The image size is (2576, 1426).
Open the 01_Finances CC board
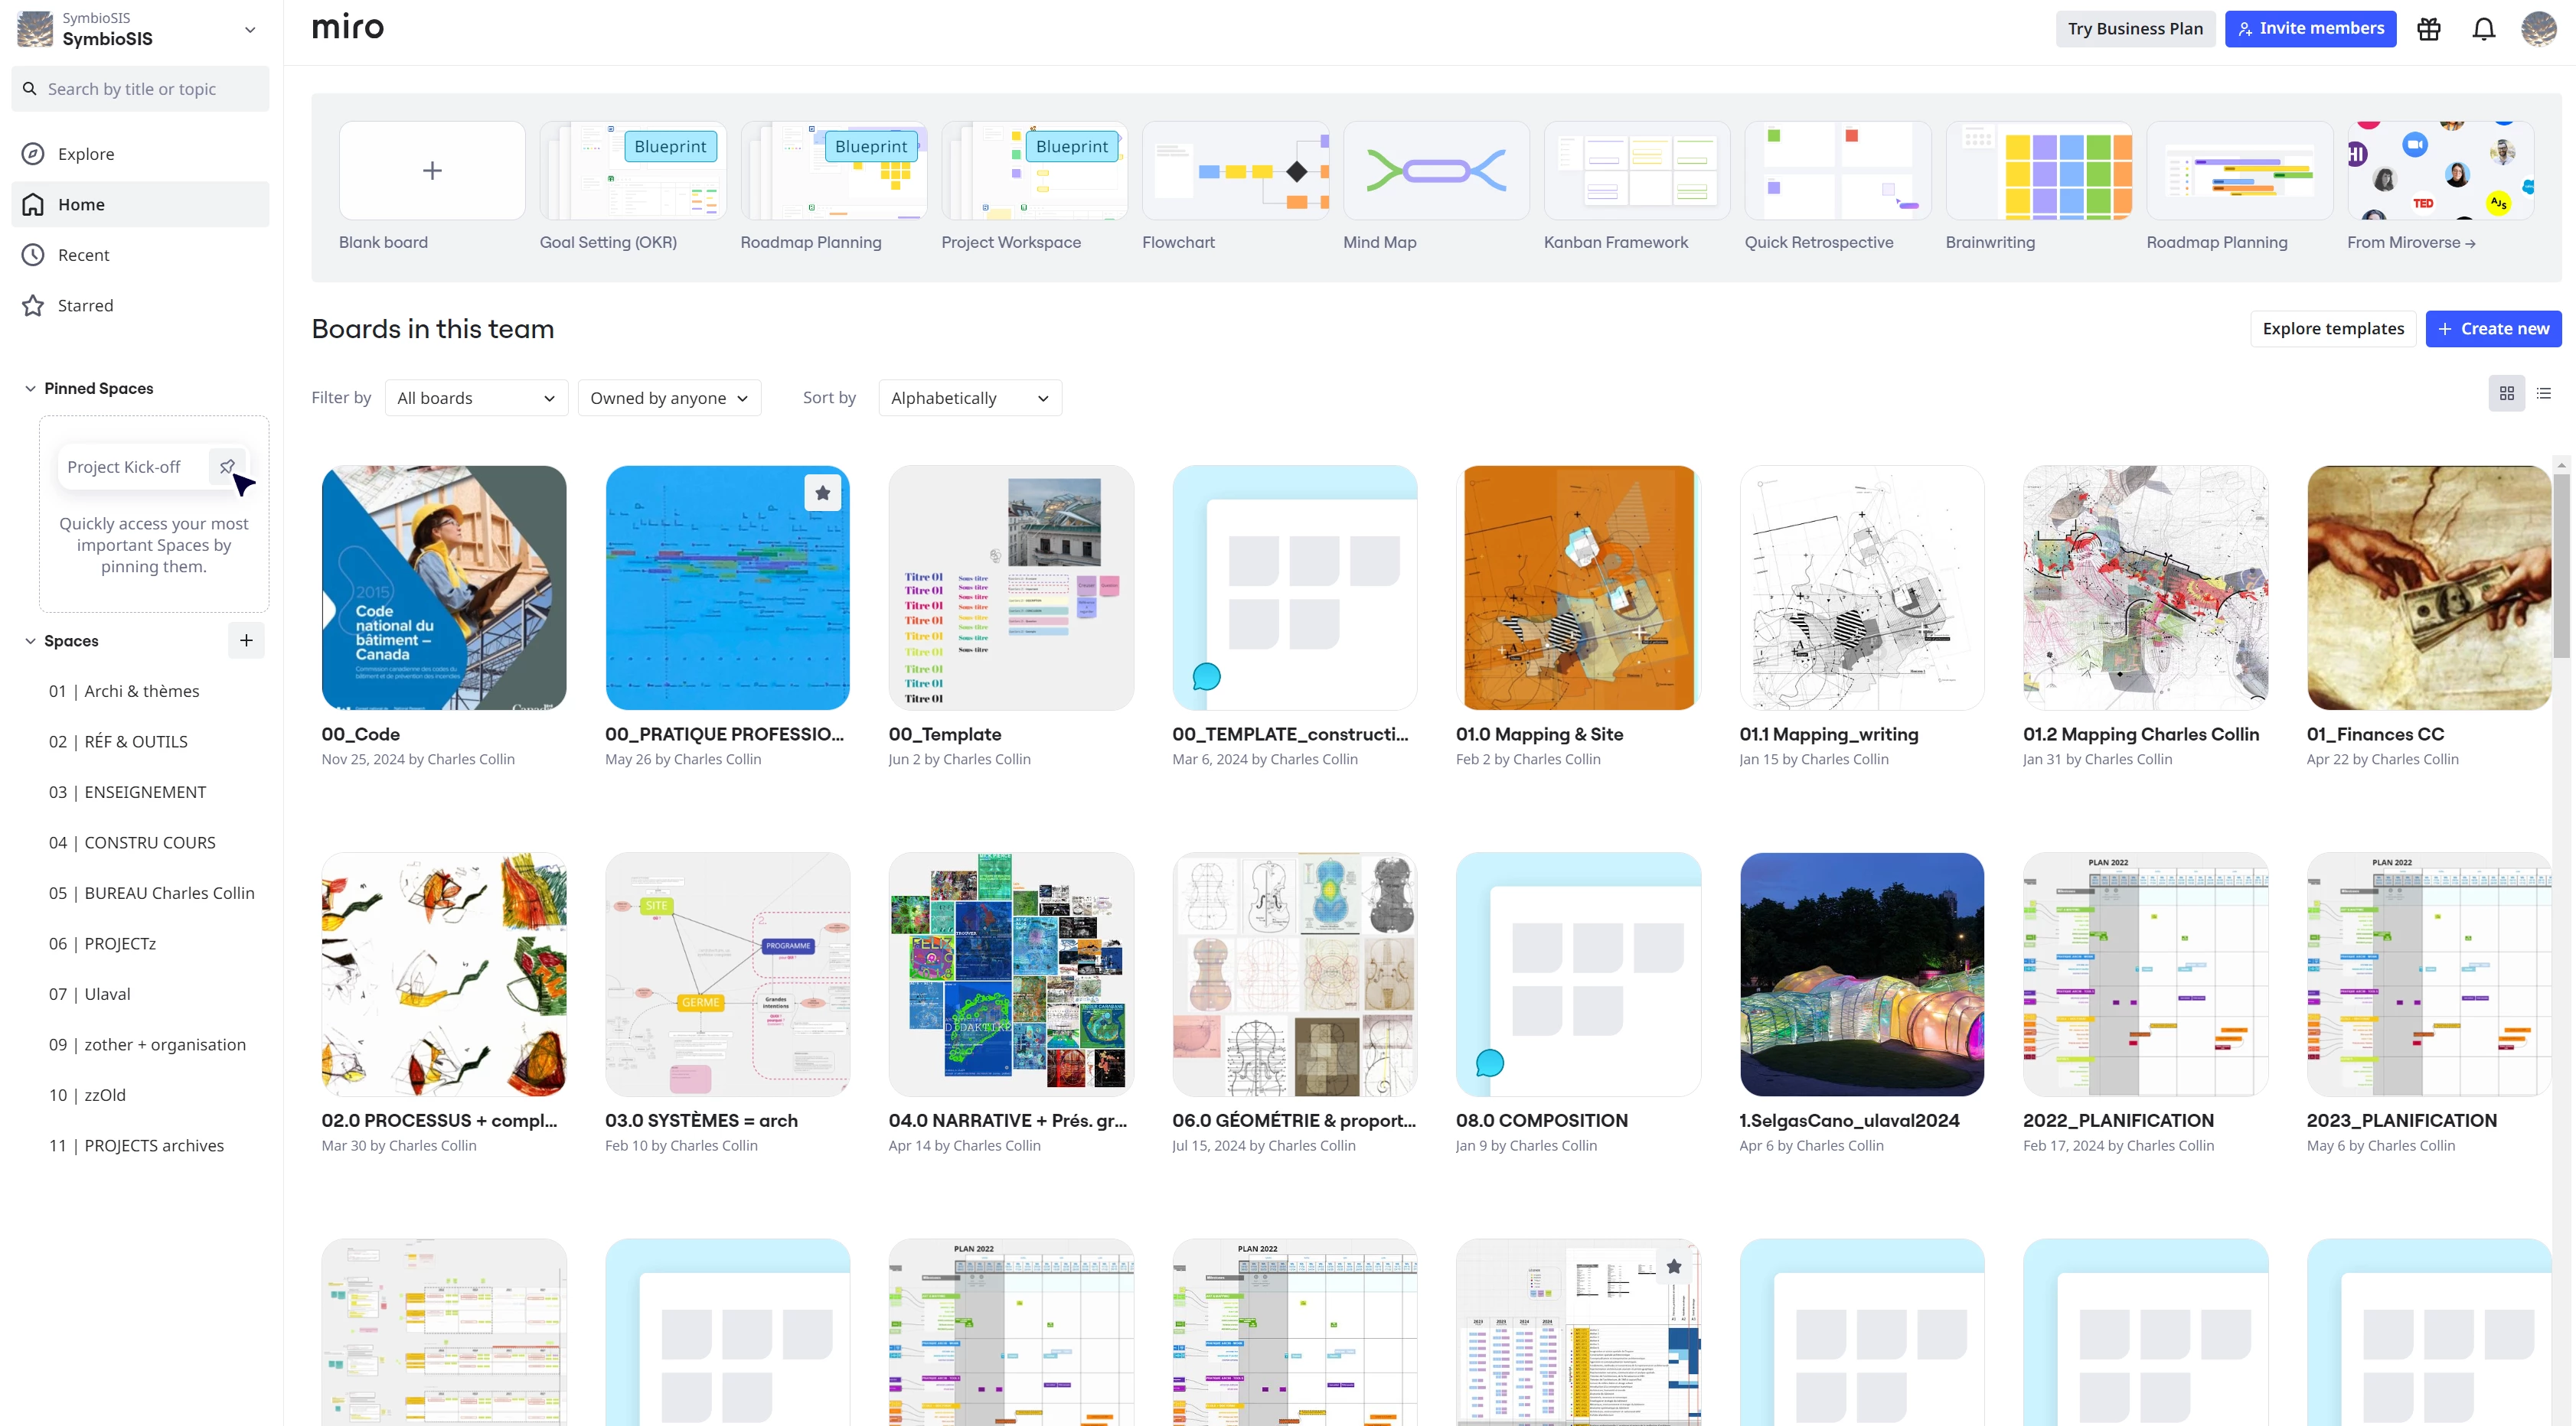(2429, 588)
